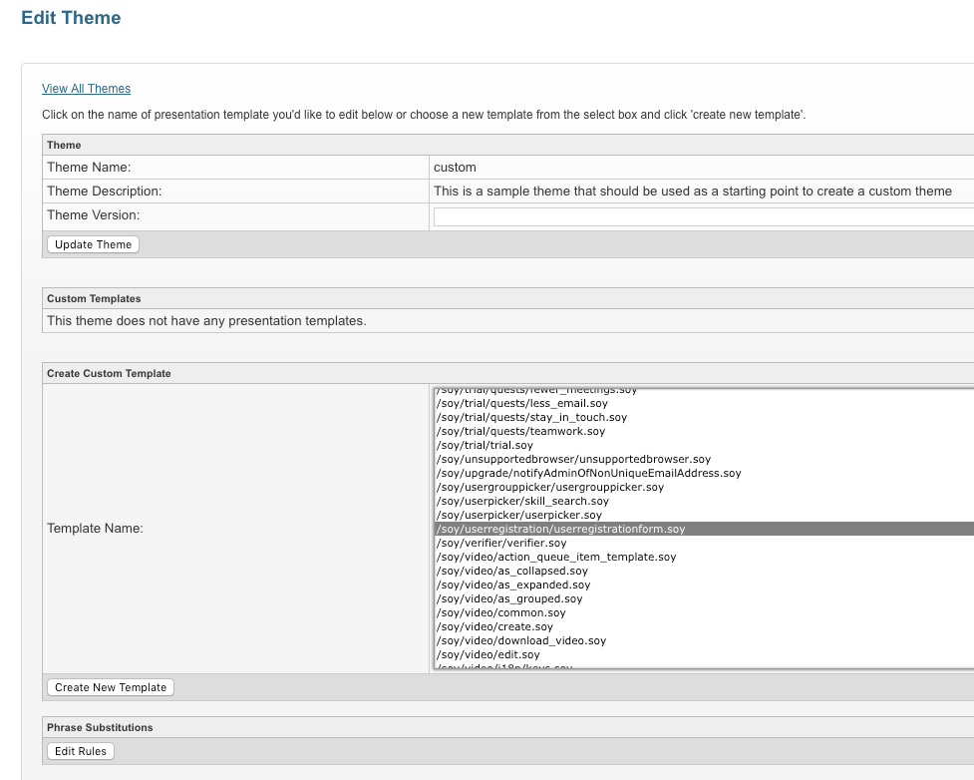Screen dimensions: 974x780
Task: Click the Theme Version text field
Action: point(703,216)
